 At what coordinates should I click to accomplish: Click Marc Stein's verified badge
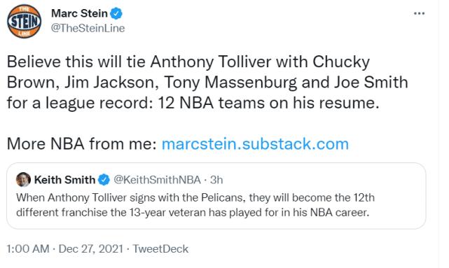116,13
